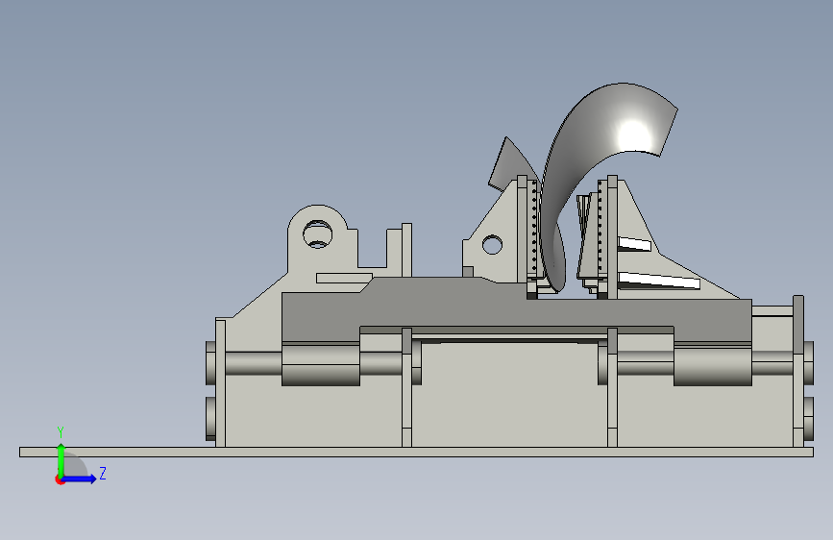833x540 pixels.
Task: Select the round hole in the left mounting lug
Action: (x=318, y=233)
